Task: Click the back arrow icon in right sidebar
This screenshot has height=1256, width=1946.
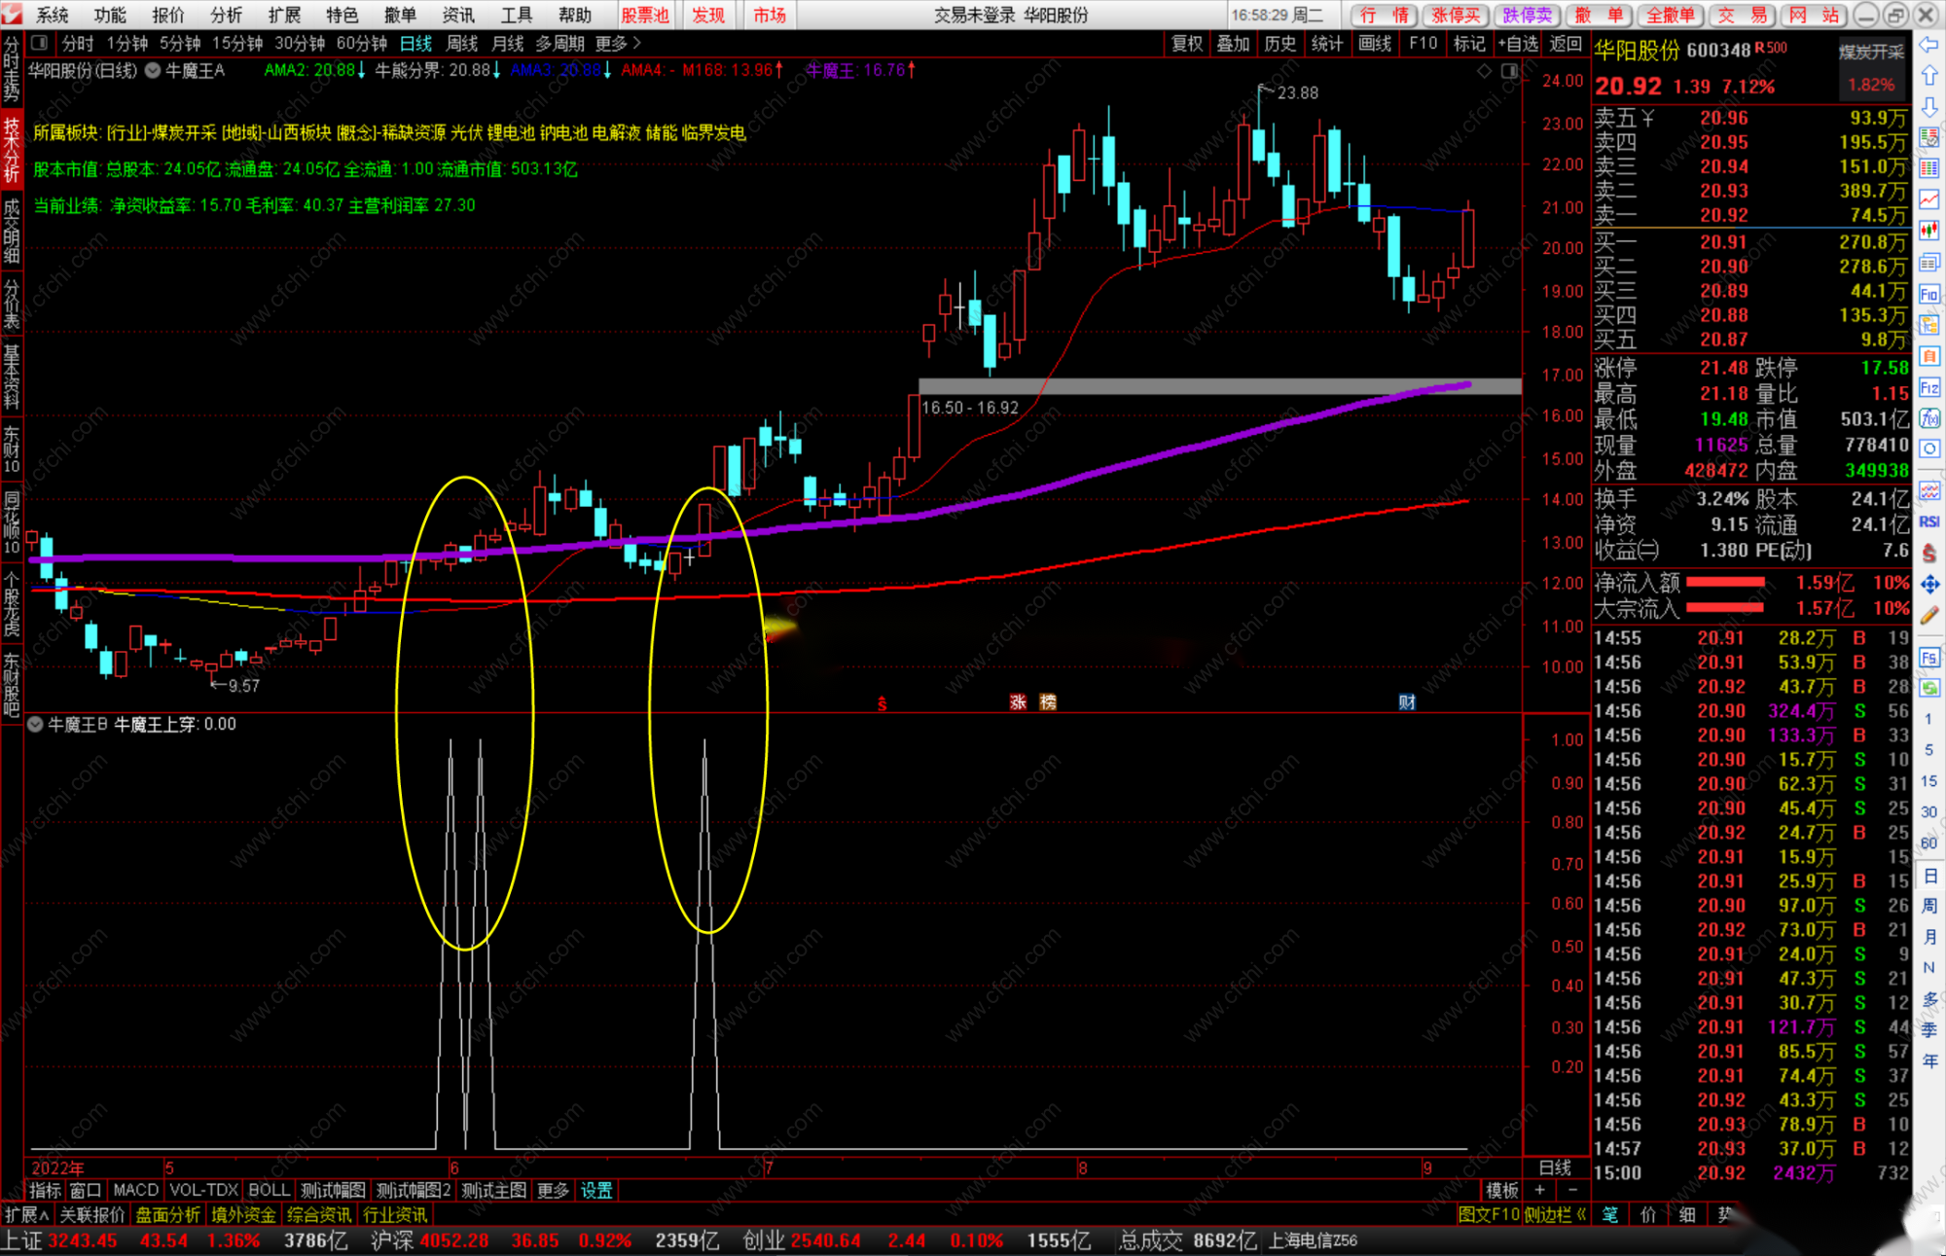Action: click(1928, 45)
